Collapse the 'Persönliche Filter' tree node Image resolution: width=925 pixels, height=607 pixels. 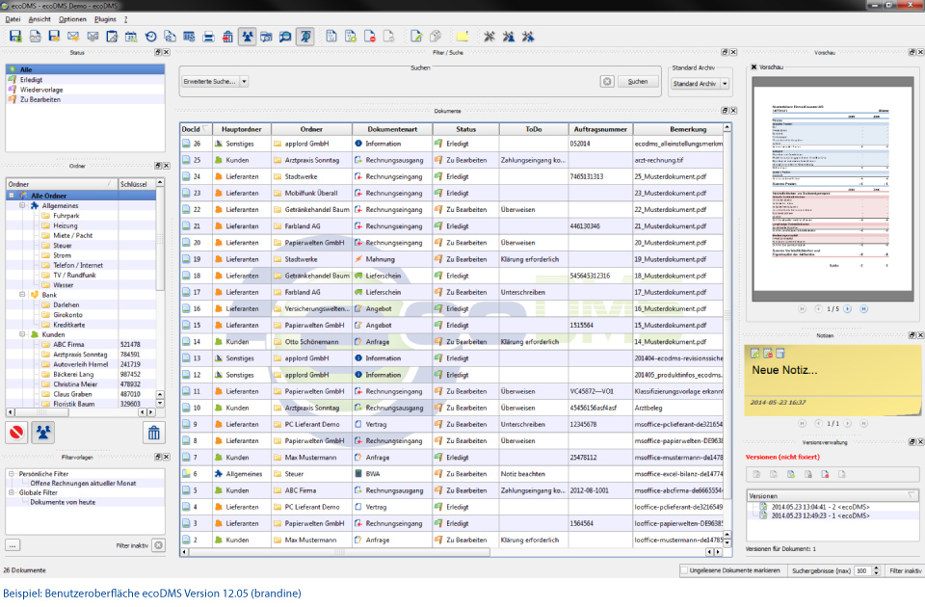(11, 474)
